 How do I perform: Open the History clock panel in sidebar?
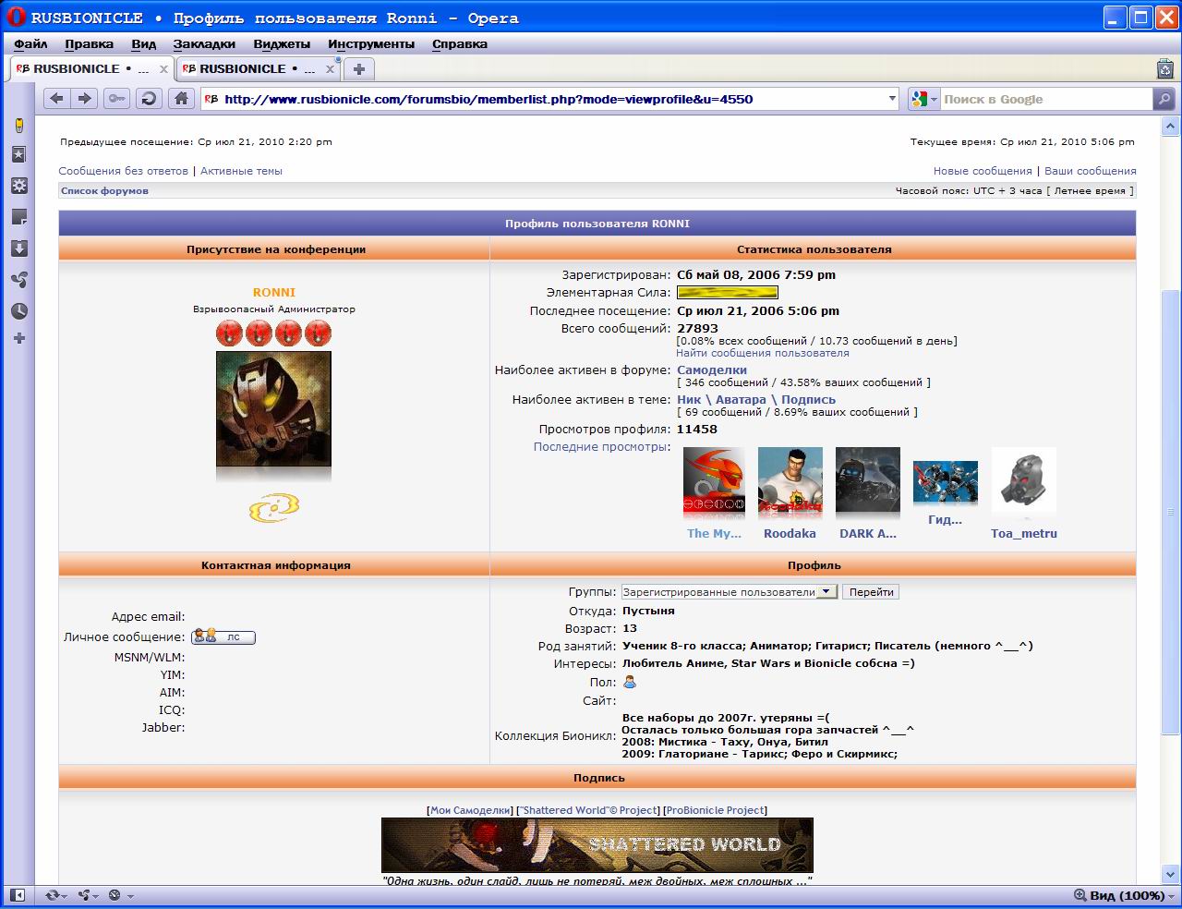point(18,311)
